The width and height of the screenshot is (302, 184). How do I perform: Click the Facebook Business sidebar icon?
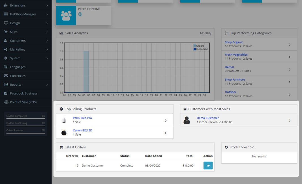click(x=6, y=93)
